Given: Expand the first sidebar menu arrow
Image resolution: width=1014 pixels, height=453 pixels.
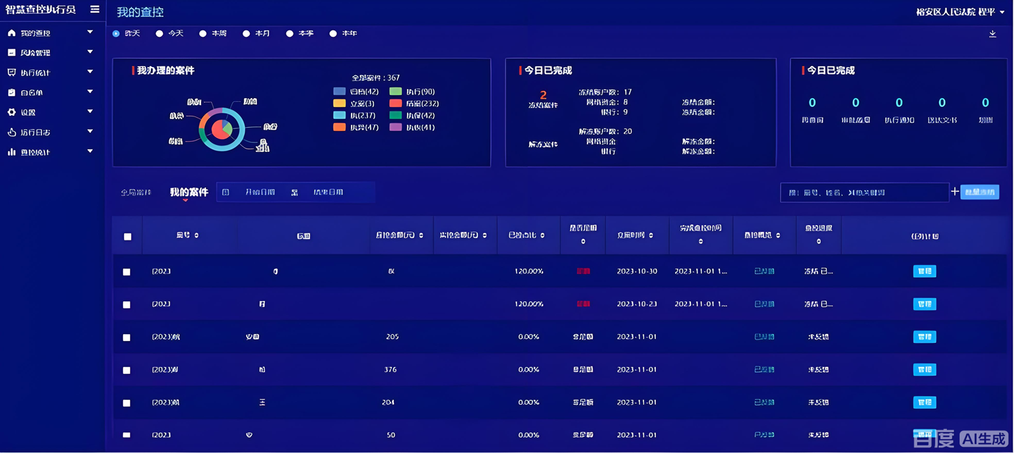Looking at the screenshot, I should pos(90,32).
